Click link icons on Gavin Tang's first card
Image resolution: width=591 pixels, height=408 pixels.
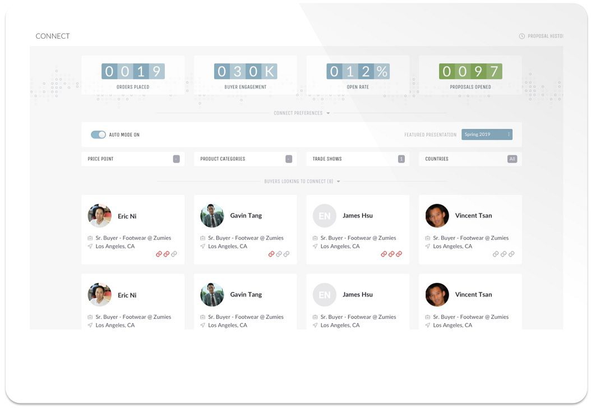(x=279, y=254)
